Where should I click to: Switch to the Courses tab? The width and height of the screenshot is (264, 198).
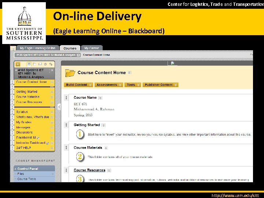pyautogui.click(x=70, y=48)
